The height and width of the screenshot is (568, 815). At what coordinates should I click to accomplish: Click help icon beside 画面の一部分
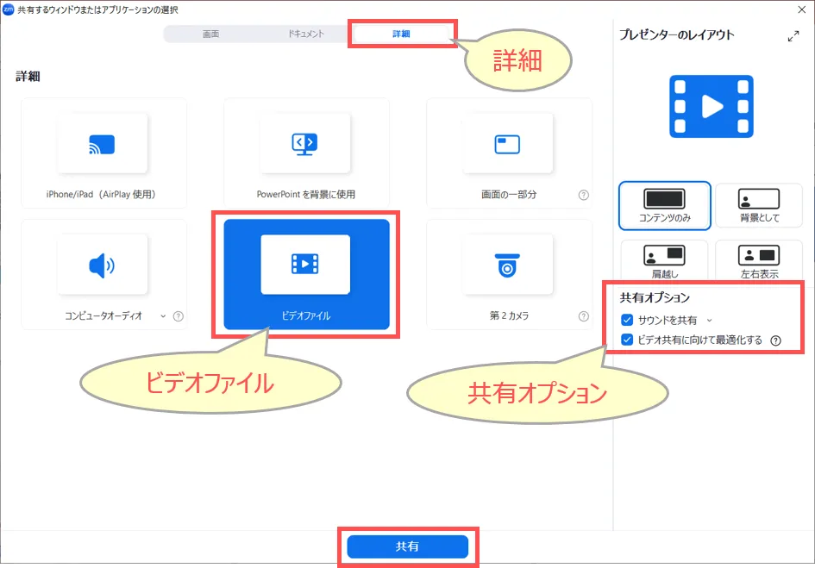[x=584, y=195]
